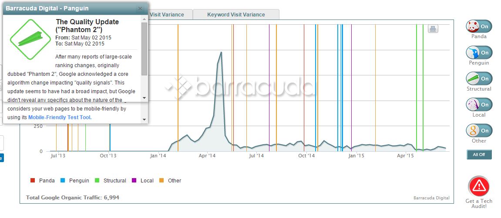Click the green Structural girder icon in popup
Image resolution: width=501 pixels, height=218 pixels.
point(30,39)
